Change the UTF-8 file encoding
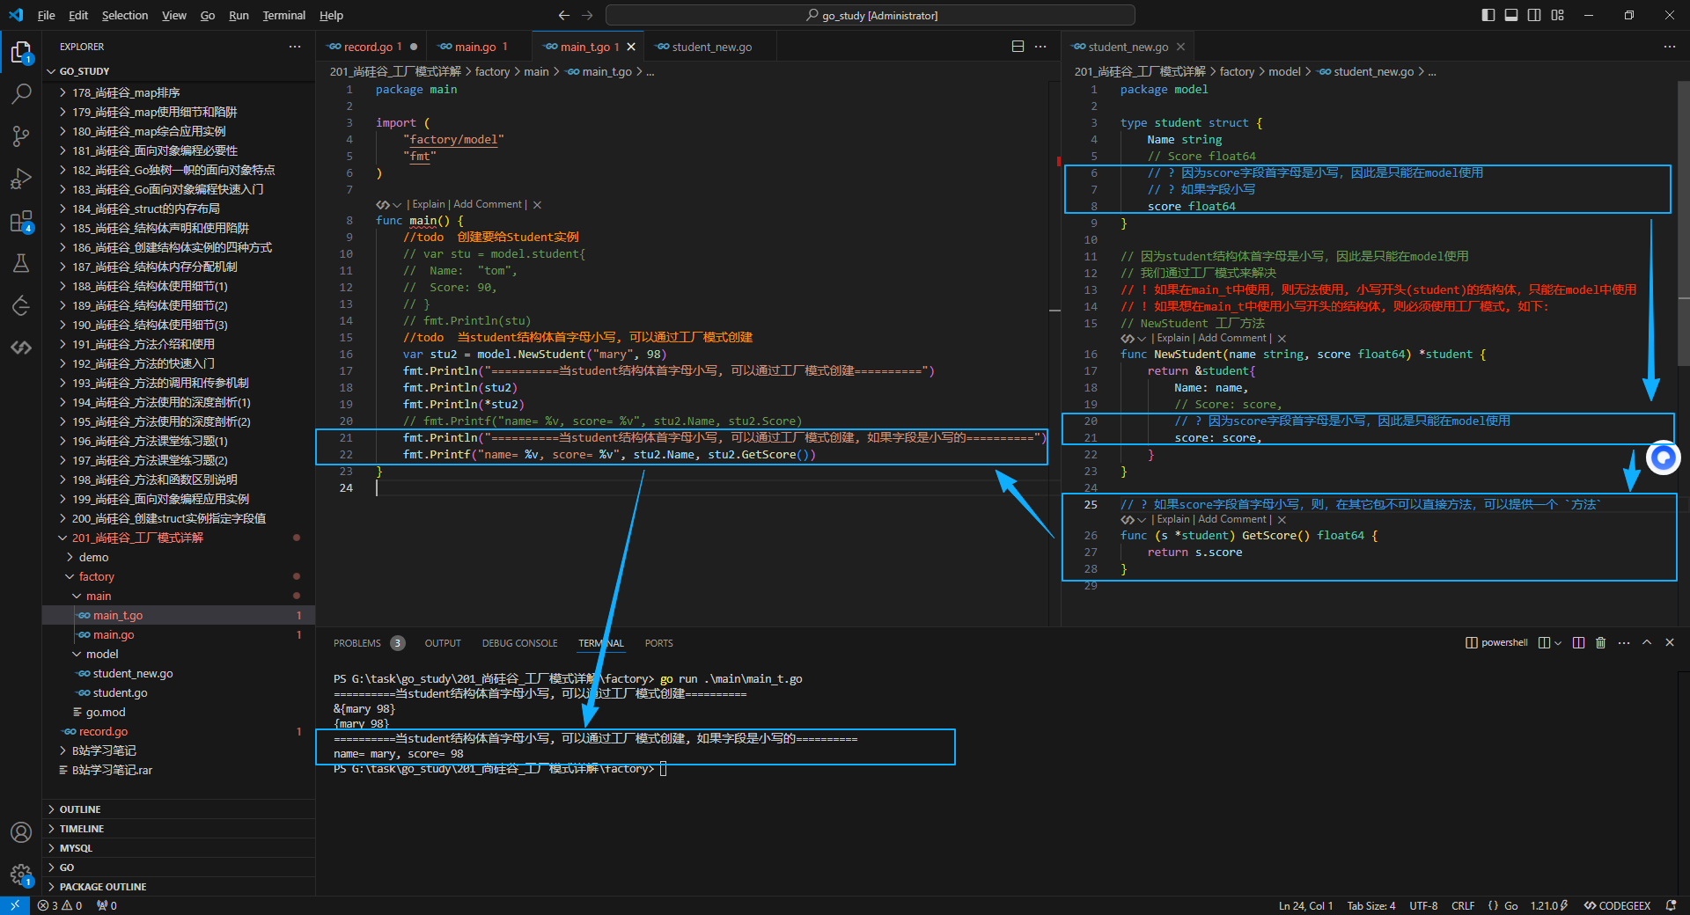1690x915 pixels. (x=1423, y=905)
